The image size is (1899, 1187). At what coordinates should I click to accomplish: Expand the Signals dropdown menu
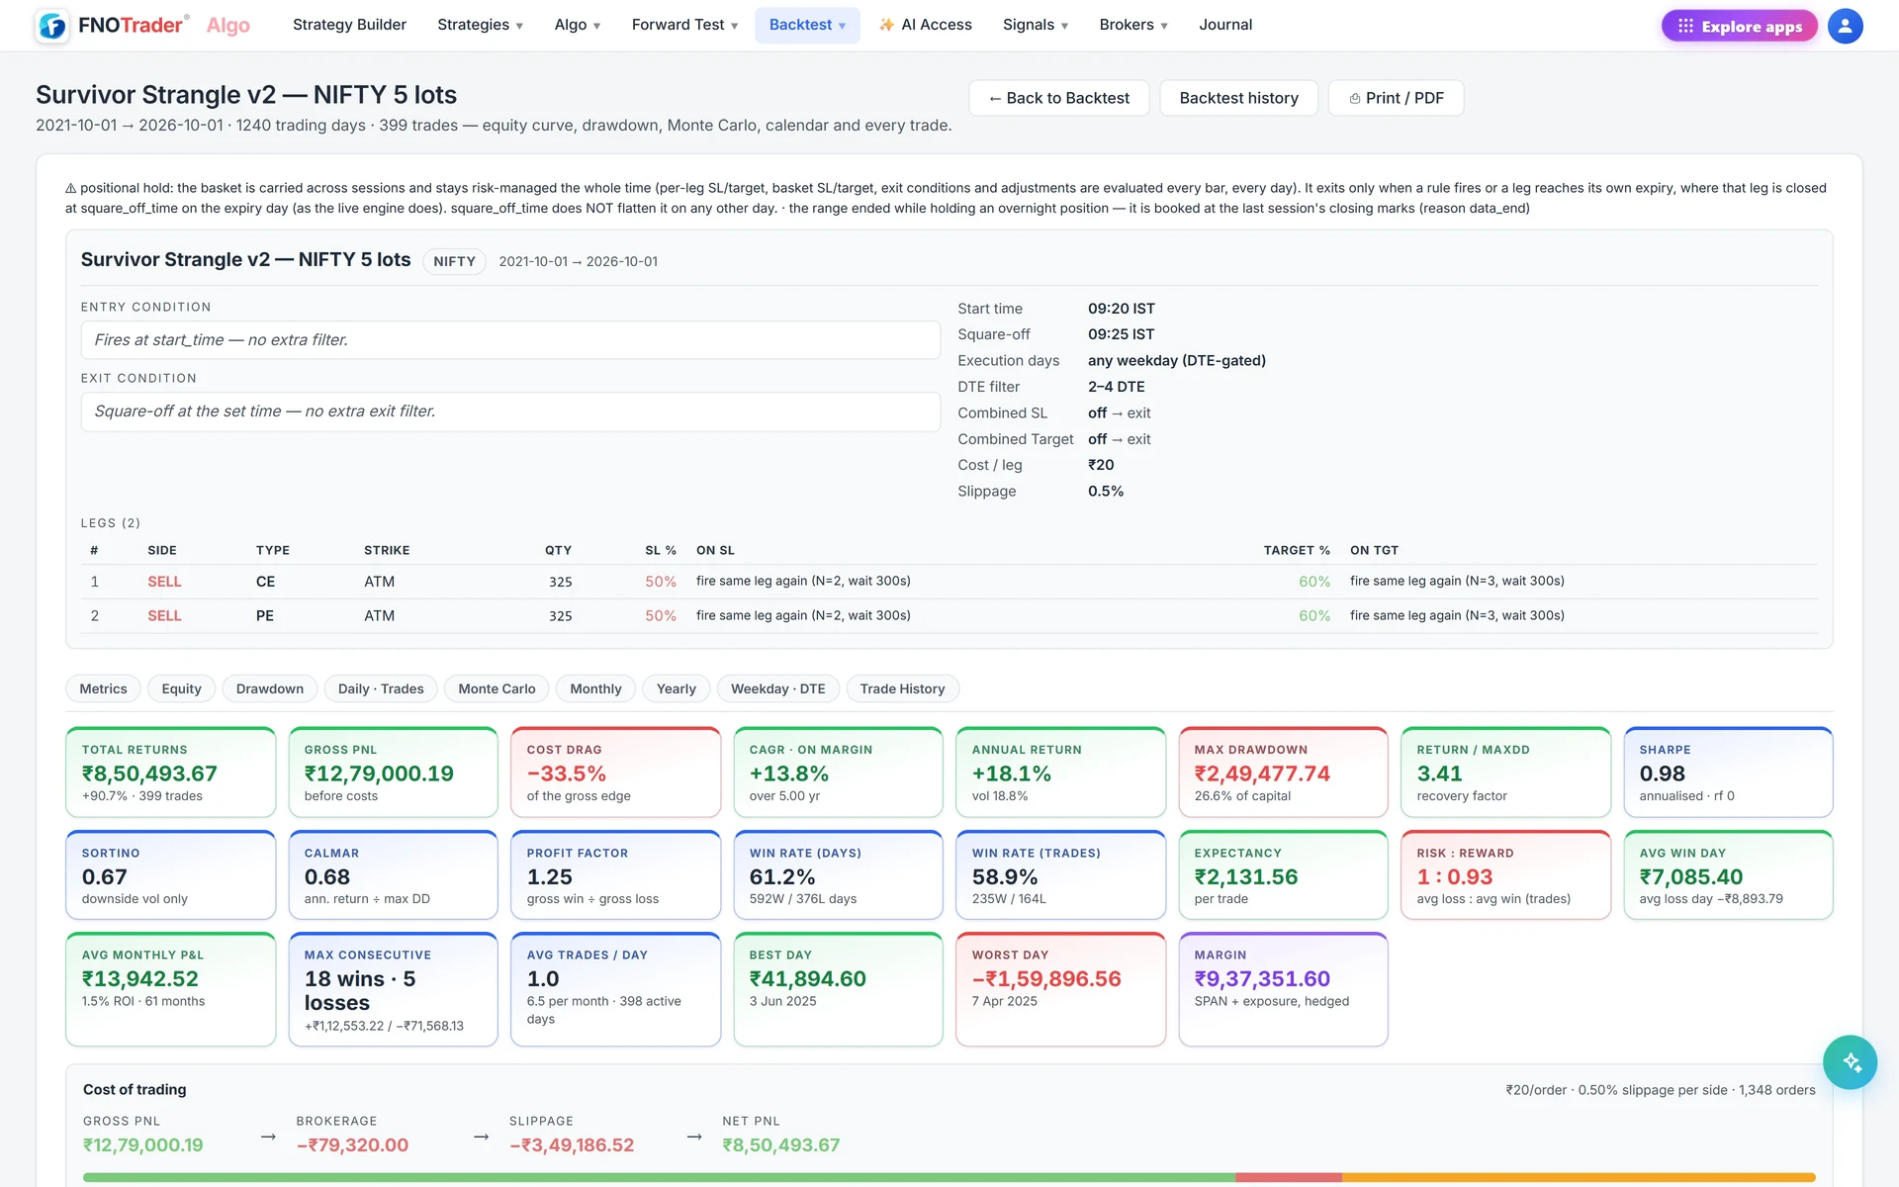pos(1036,25)
